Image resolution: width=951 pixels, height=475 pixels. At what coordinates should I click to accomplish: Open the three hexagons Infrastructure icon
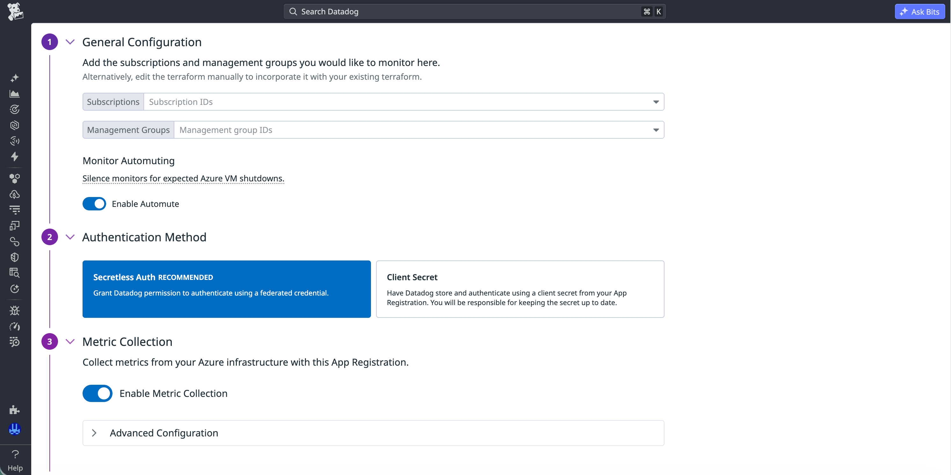15,179
